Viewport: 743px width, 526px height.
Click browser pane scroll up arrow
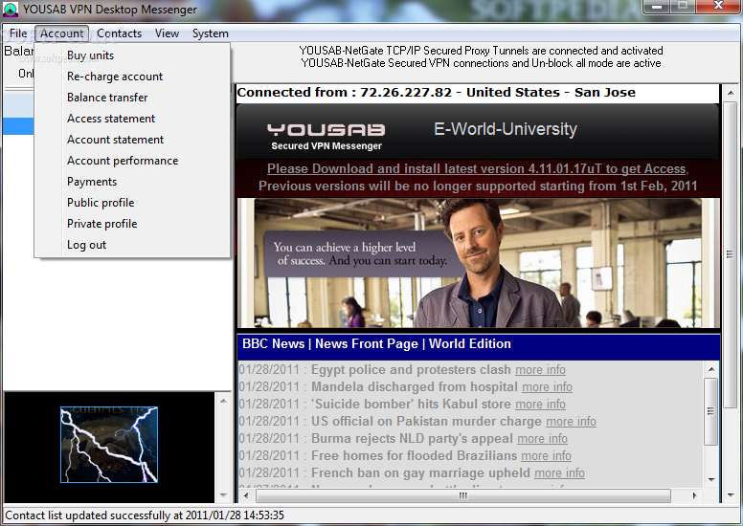tap(731, 93)
